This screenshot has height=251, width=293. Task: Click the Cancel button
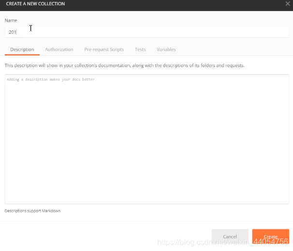pyautogui.click(x=230, y=237)
